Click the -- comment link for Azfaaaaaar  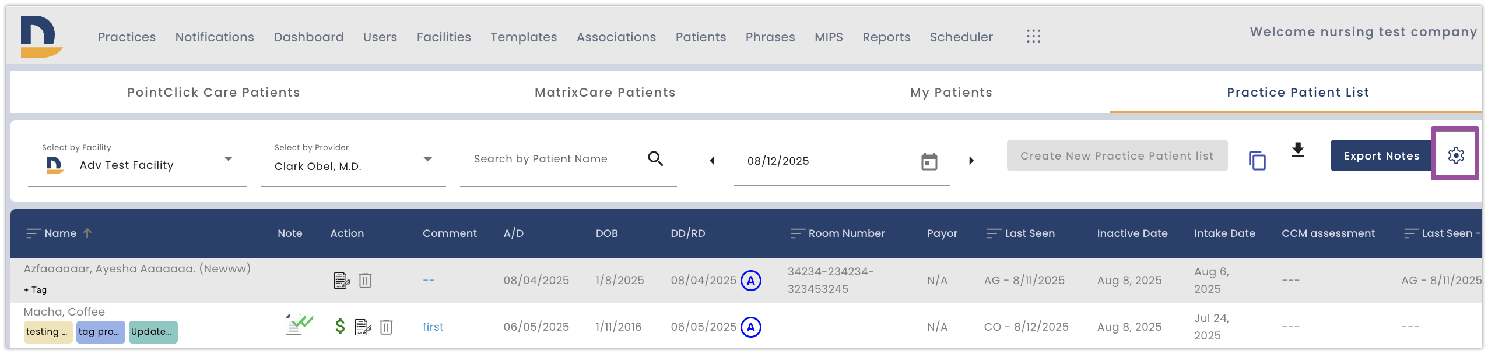click(x=429, y=280)
